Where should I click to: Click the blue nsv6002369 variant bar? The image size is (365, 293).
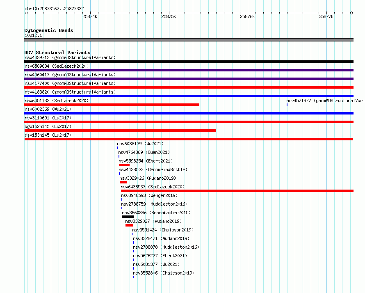(189, 113)
